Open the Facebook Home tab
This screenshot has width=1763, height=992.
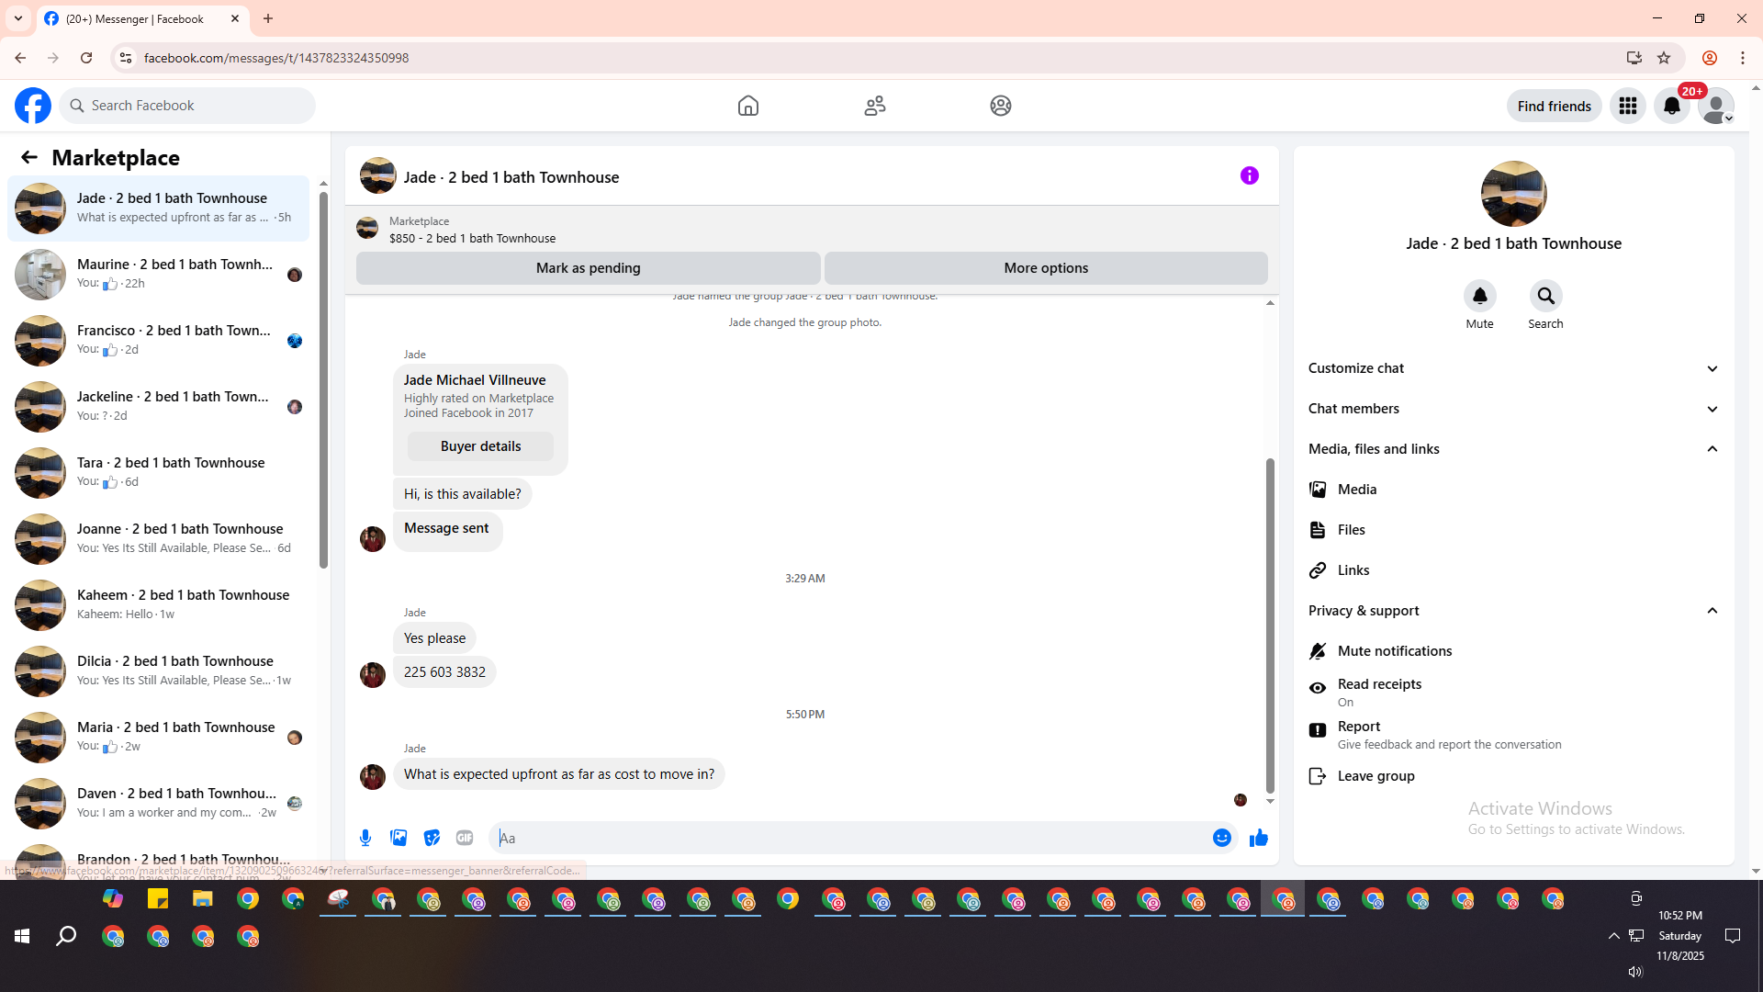click(747, 106)
